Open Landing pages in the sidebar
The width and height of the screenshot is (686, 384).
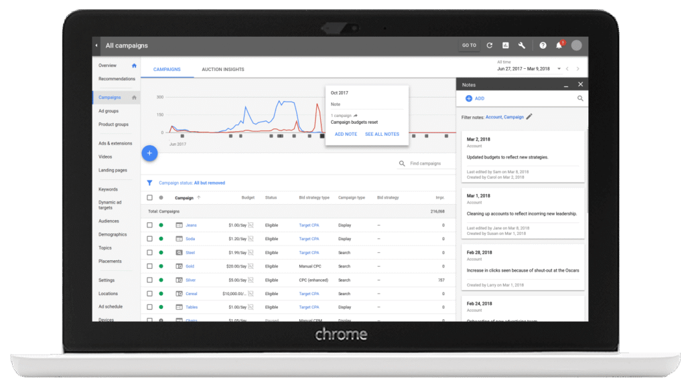(x=113, y=170)
